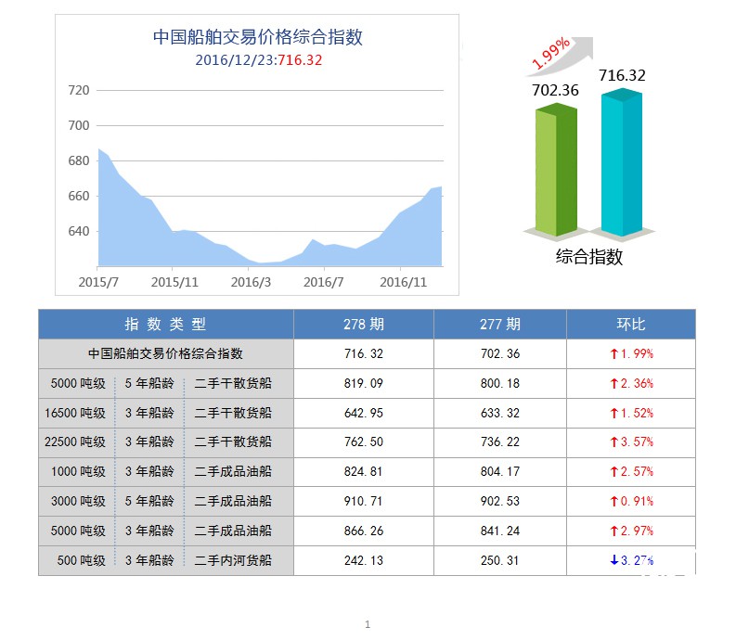Click y-axis label 680
The height and width of the screenshot is (640, 736).
(x=78, y=160)
